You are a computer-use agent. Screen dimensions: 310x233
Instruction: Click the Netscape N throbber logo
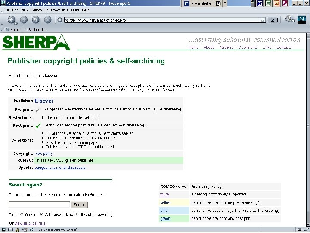tap(301, 19)
